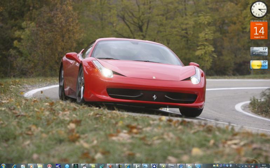Open the taskbar clock showing time and date

264,166
